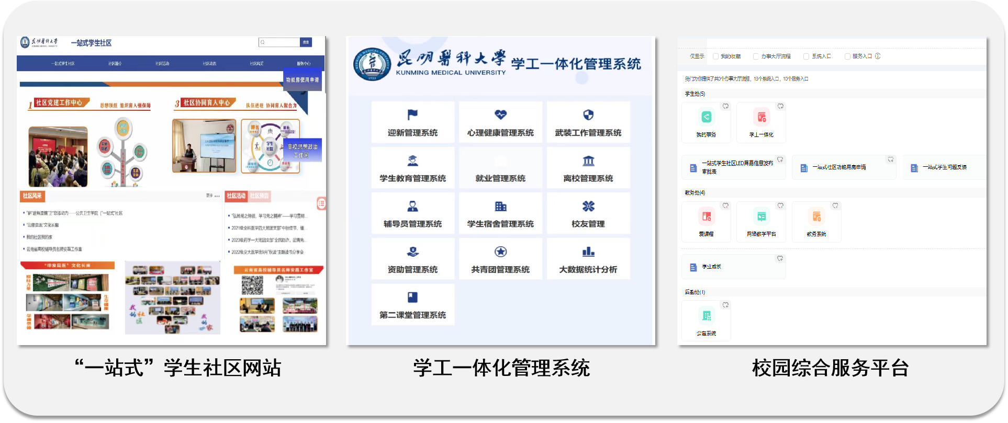Viewport: 1008px width, 423px height.
Task: Open 辅导员管理系统 person icon tile
Action: coord(412,213)
